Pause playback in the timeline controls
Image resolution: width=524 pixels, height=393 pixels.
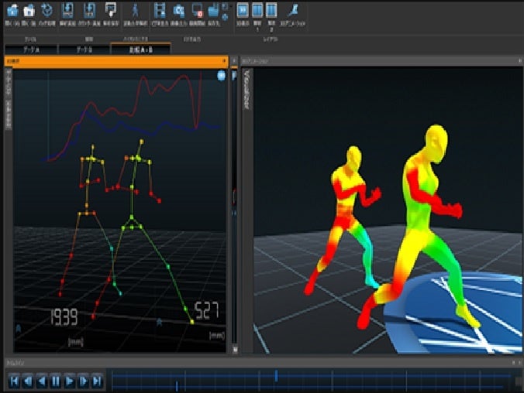(56, 381)
